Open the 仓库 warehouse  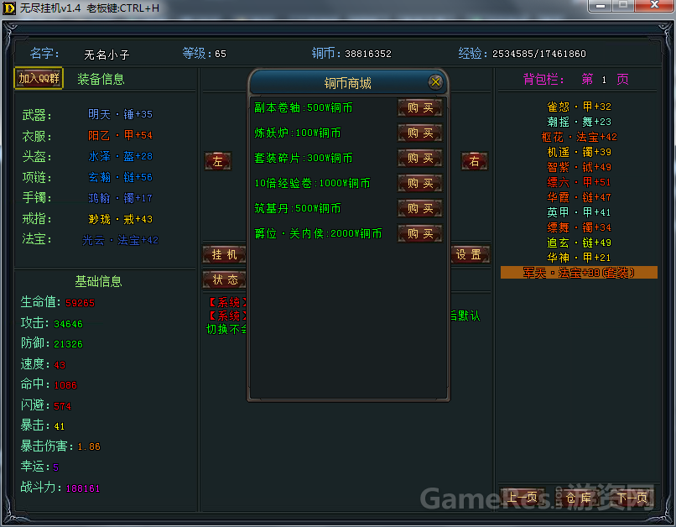coord(579,497)
